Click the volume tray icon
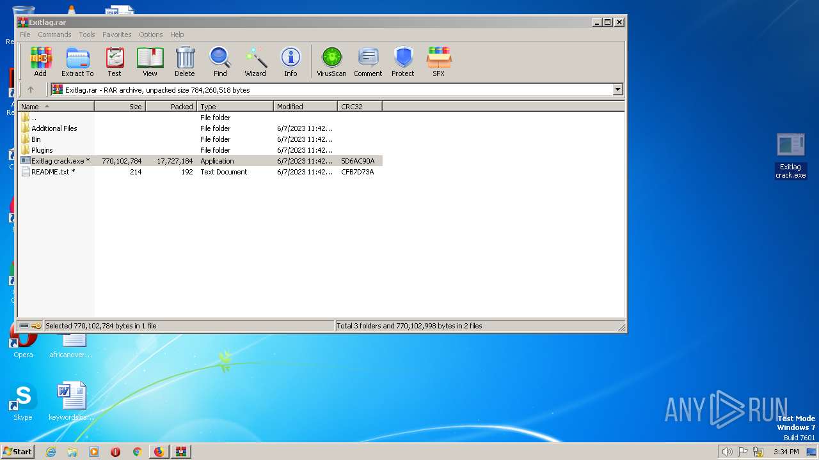The image size is (819, 460). 728,452
